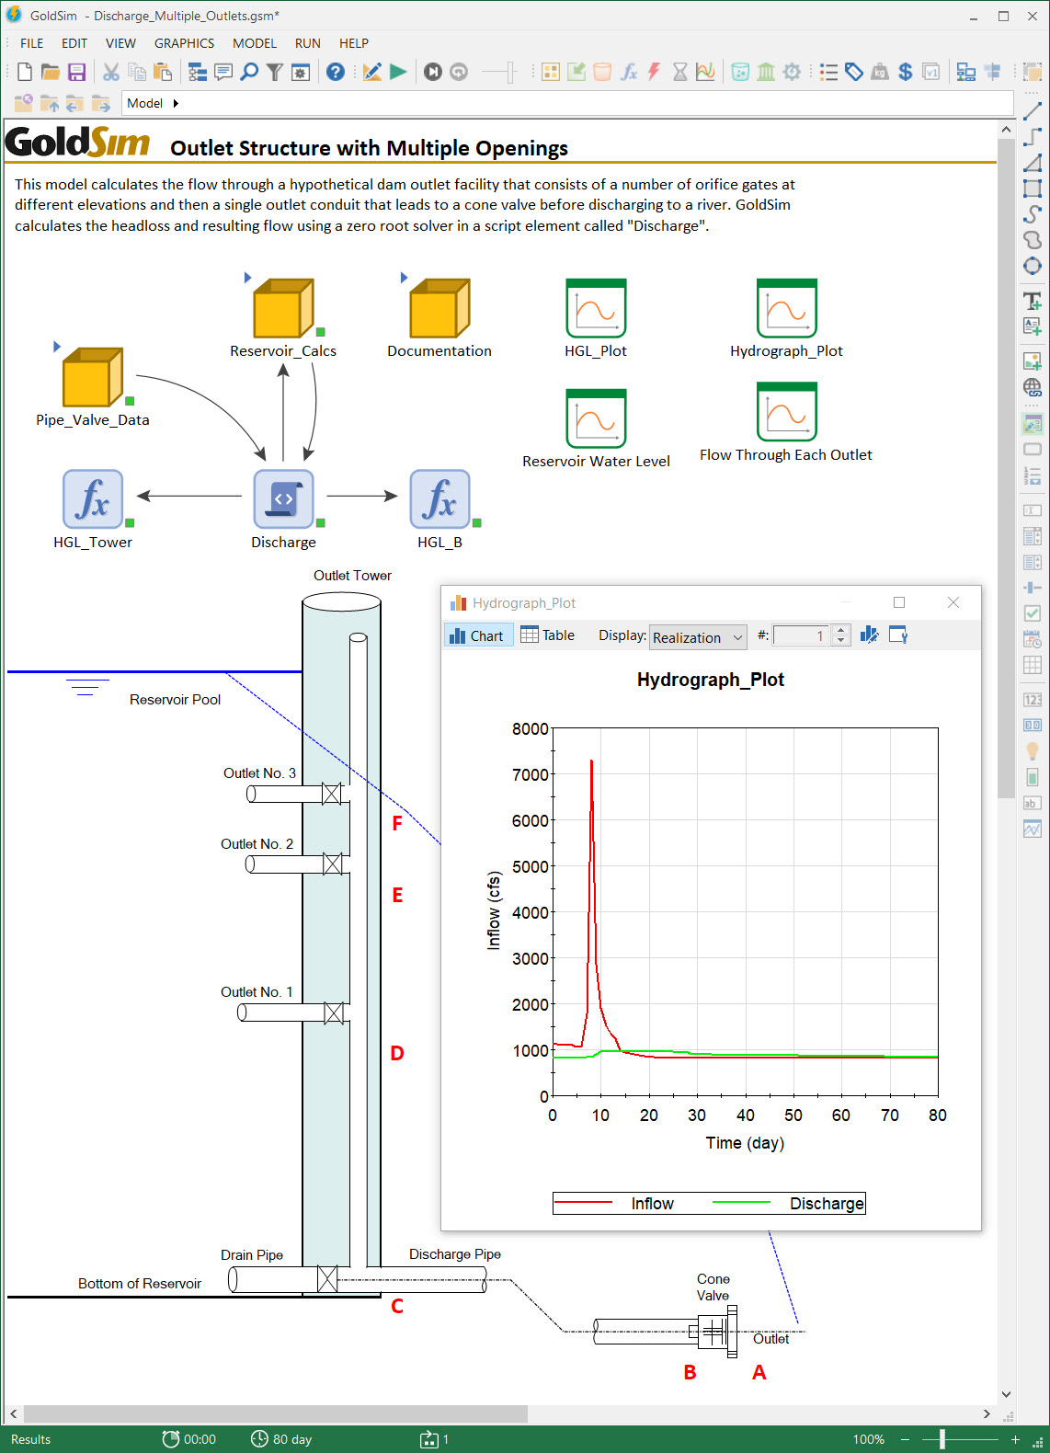Increase the realization number stepper
Image resolution: width=1050 pixels, height=1453 pixels.
(841, 631)
